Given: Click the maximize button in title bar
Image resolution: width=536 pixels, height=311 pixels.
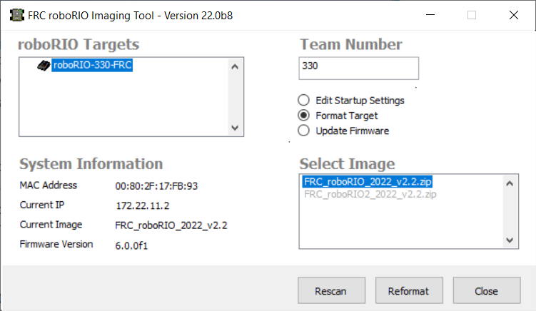Looking at the screenshot, I should pyautogui.click(x=471, y=15).
